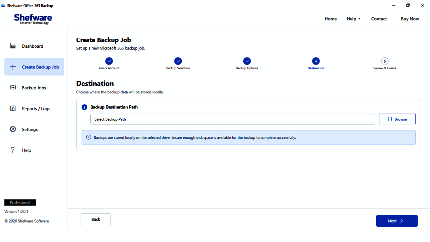Screen dimensions: 430x242
Task: Click the Select Backup Path field
Action: pos(232,119)
